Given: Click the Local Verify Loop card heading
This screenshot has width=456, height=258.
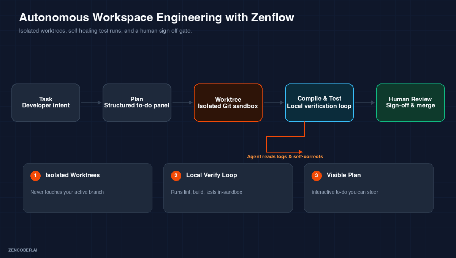Looking at the screenshot, I should [211, 175].
